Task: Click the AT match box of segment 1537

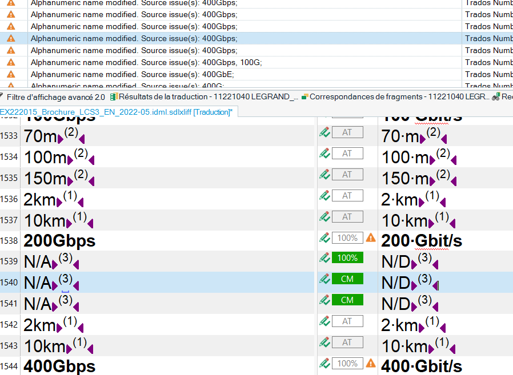Action: click(347, 217)
